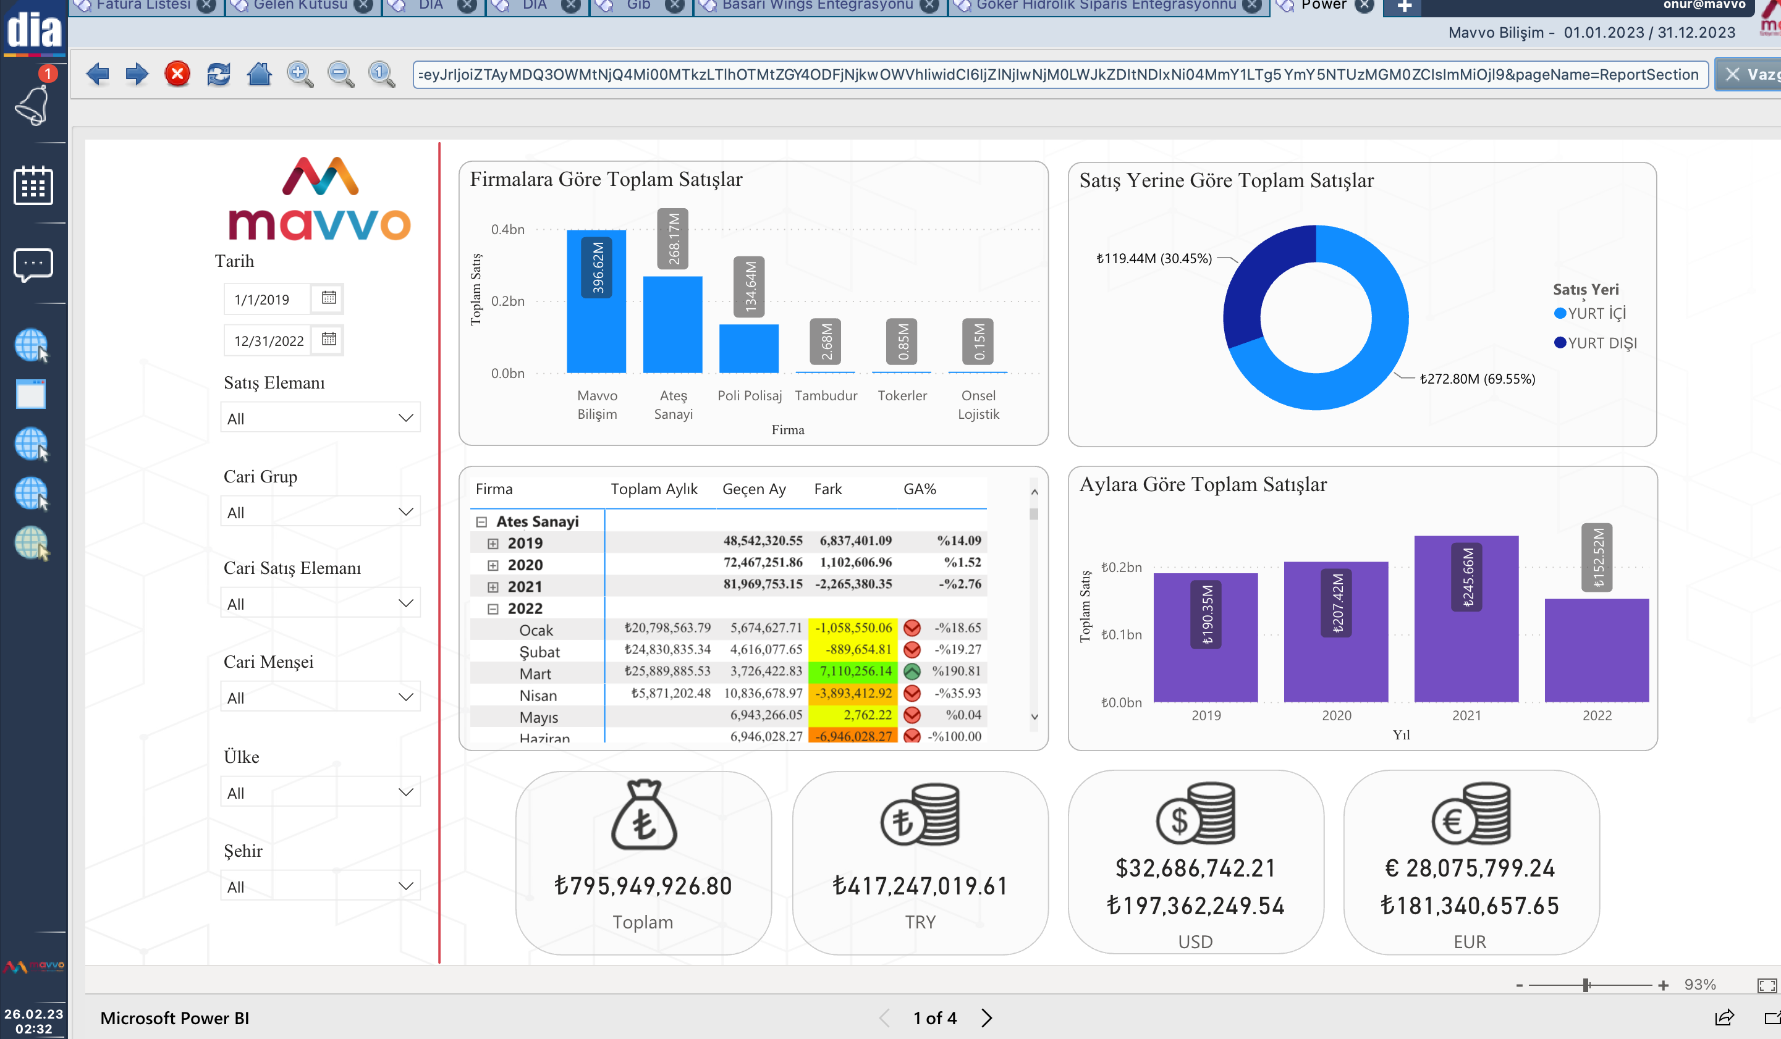
Task: Stop loading with the red X icon
Action: 177,74
